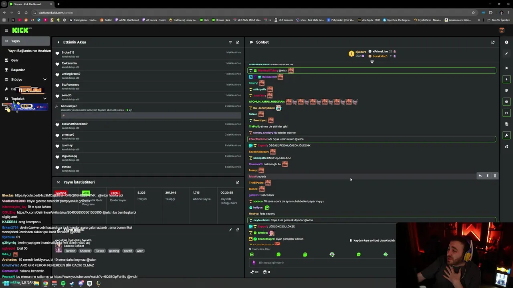Click the 5.326 İzleyici viewer count
This screenshot has height=288, width=513.
(x=142, y=195)
